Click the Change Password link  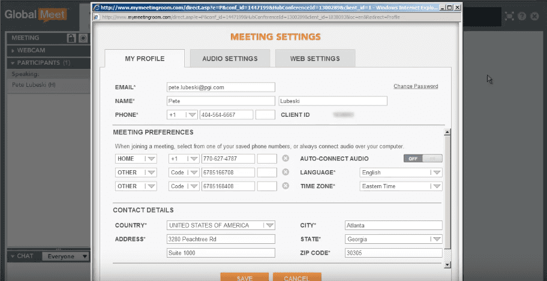(416, 86)
